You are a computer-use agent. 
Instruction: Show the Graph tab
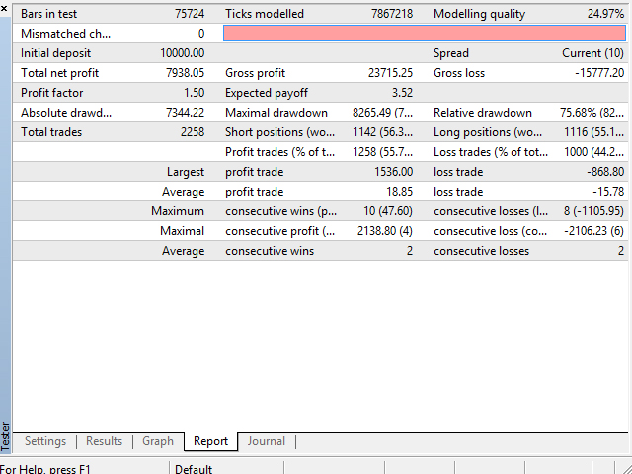158,441
